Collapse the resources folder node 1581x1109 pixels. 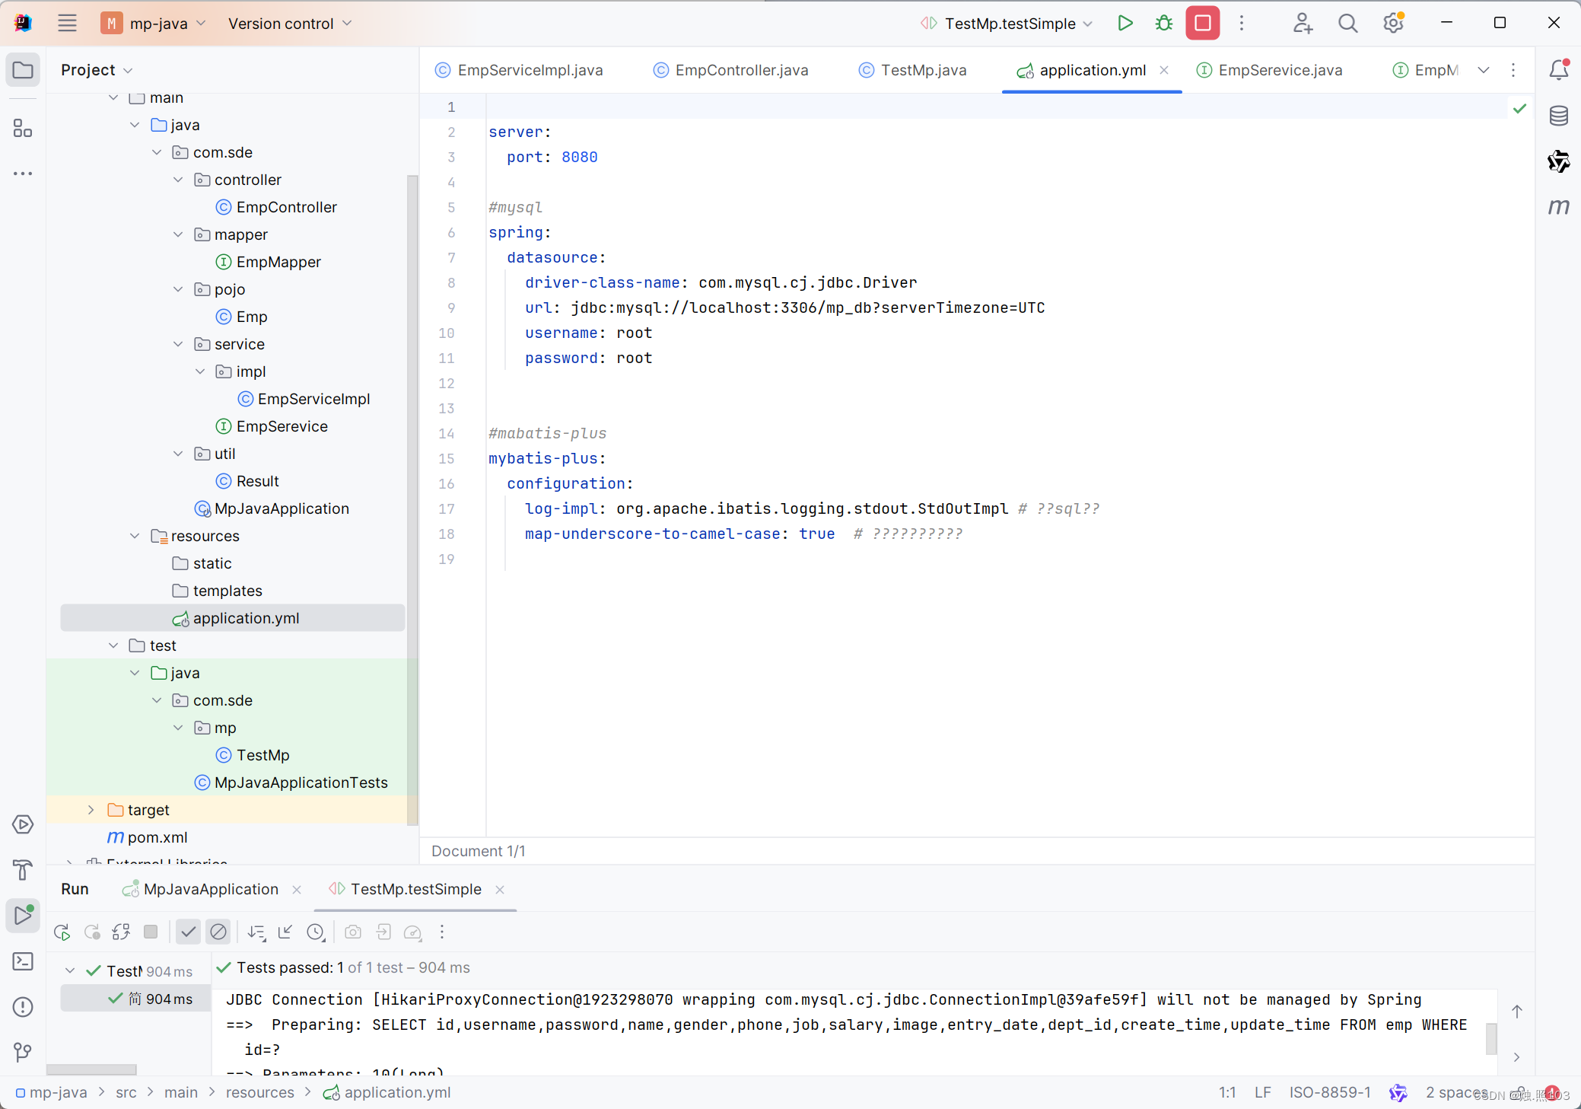tap(135, 536)
